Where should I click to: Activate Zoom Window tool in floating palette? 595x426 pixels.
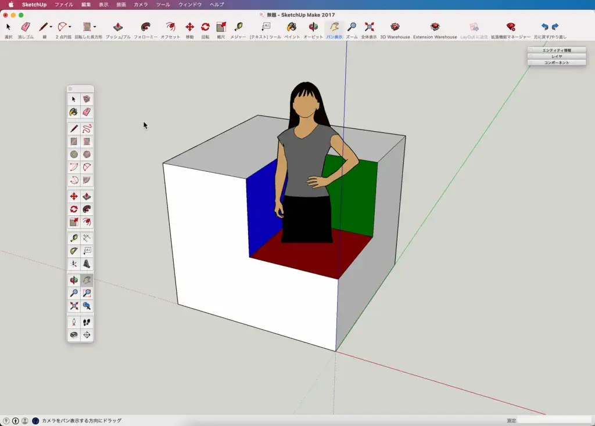click(87, 293)
